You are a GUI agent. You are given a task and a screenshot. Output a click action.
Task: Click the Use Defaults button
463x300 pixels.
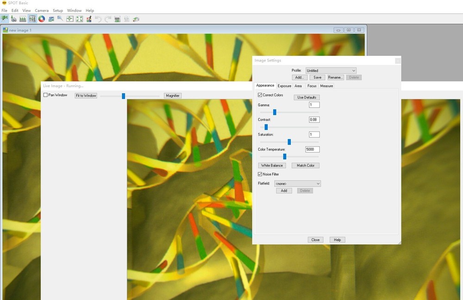point(307,98)
